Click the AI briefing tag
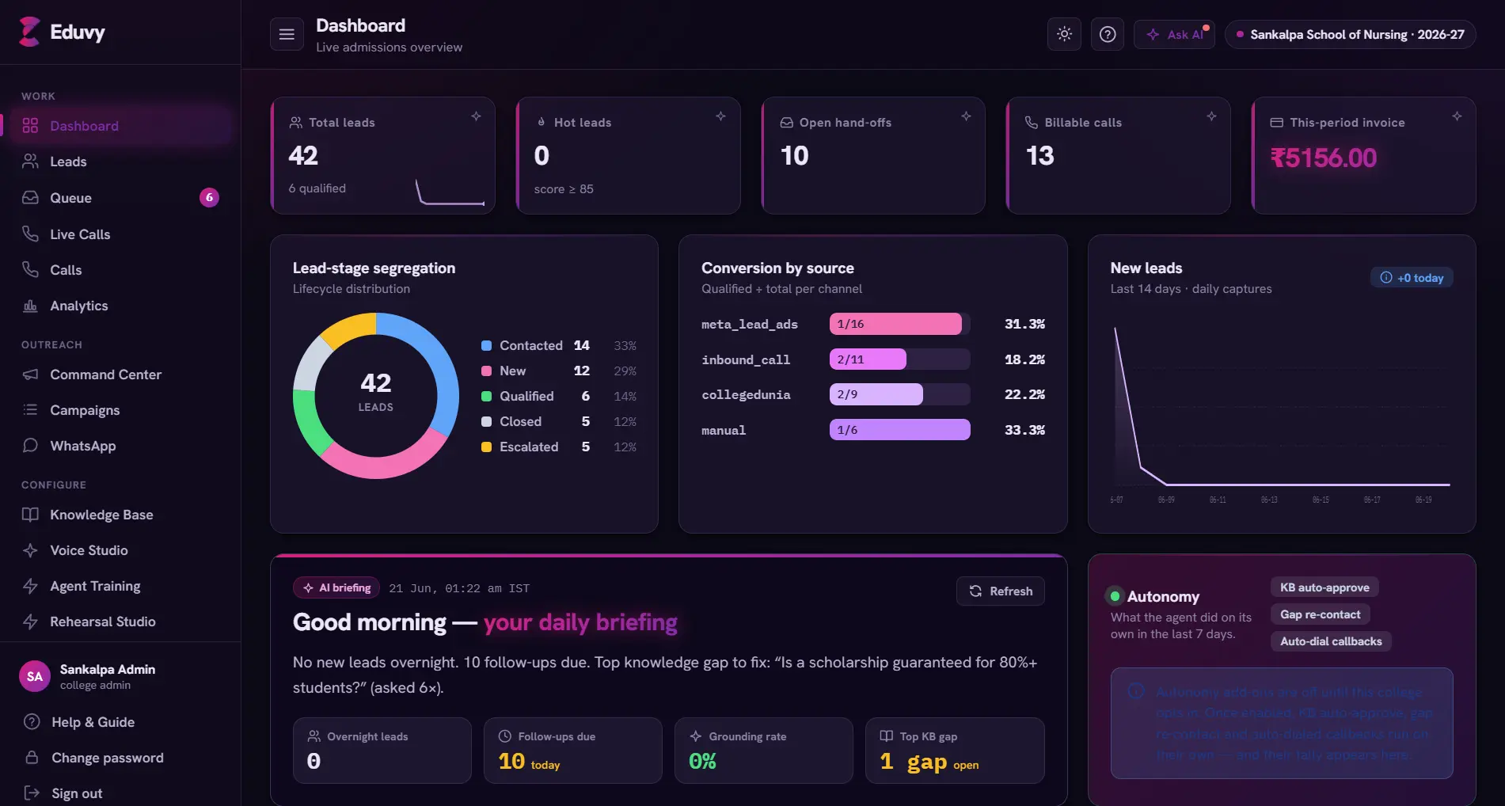1505x806 pixels. 336,588
